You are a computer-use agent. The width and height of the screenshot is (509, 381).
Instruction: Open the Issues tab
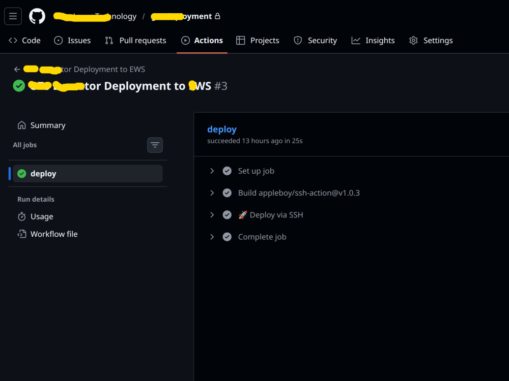(x=72, y=41)
